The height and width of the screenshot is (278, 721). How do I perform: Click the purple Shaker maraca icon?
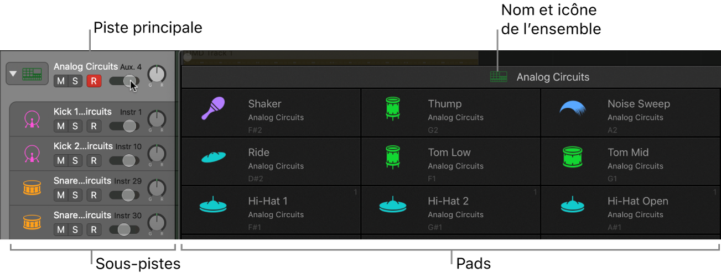coord(212,108)
